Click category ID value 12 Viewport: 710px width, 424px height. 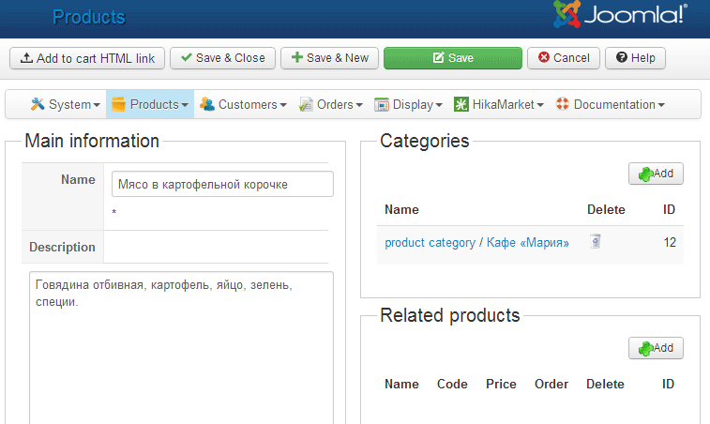point(670,242)
